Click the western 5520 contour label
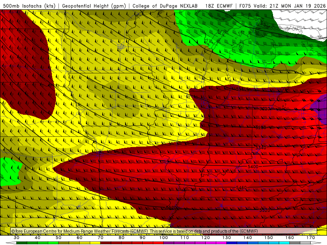This screenshot has width=327, height=245. pyautogui.click(x=171, y=208)
